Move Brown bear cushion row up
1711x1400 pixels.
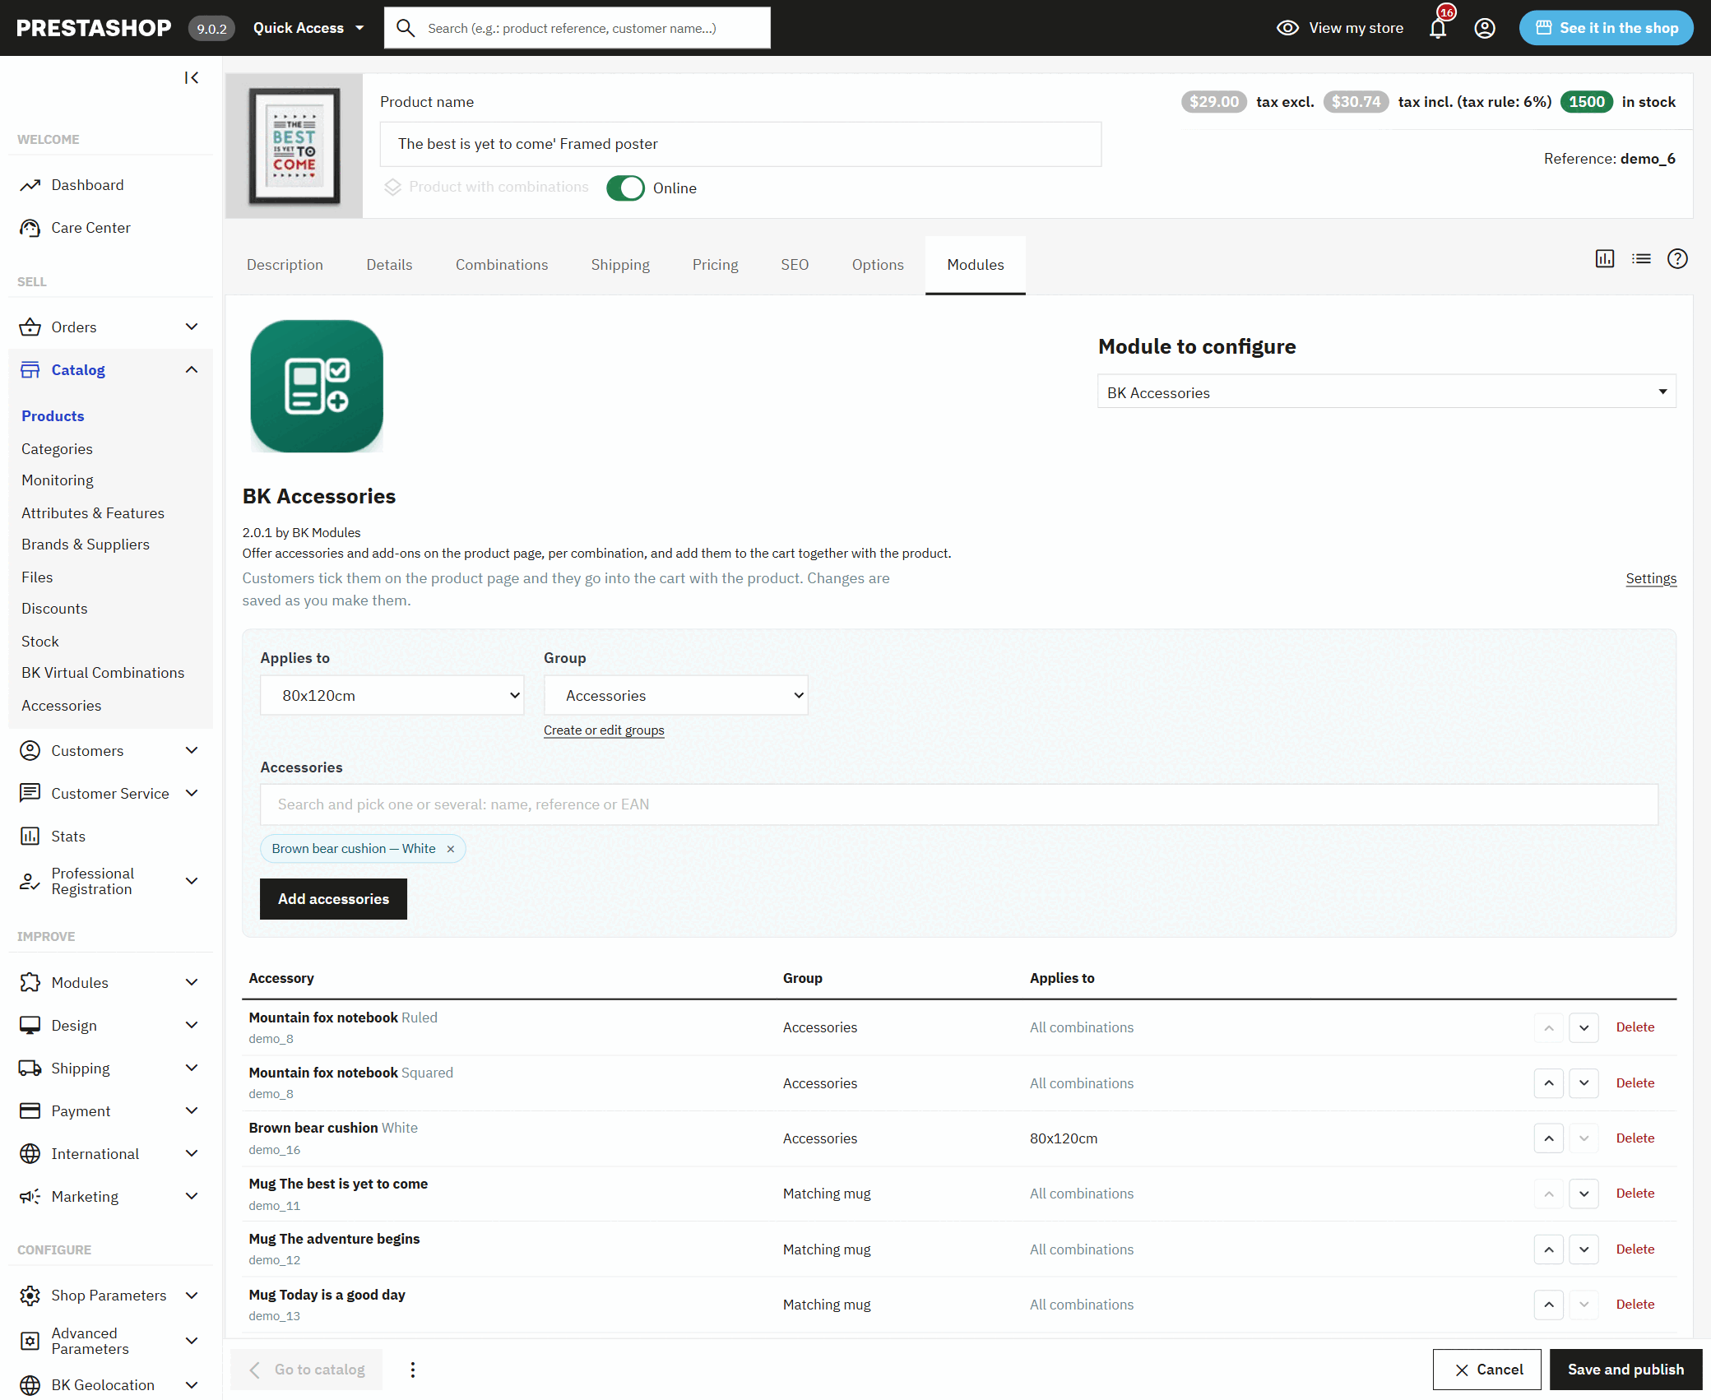[1549, 1138]
